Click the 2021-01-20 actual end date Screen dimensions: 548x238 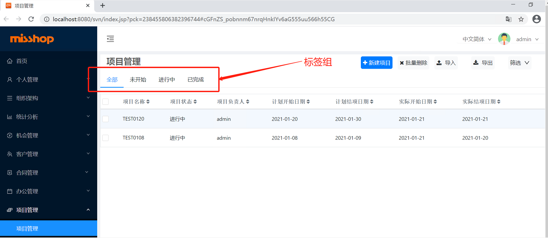[475, 138]
